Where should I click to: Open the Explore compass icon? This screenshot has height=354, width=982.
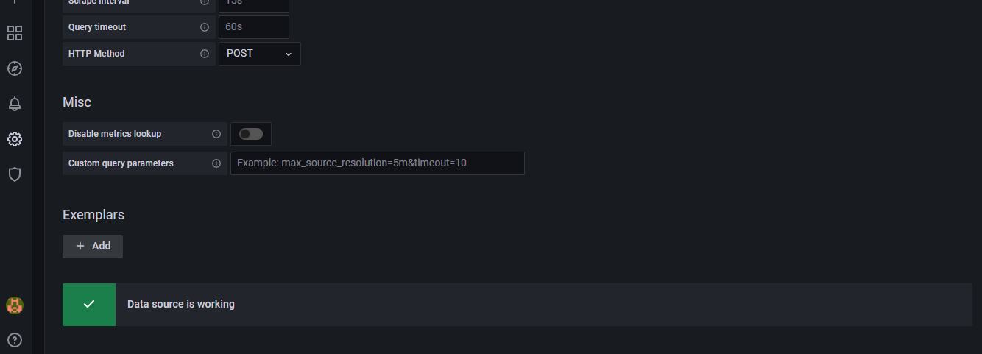(x=15, y=68)
